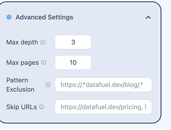Click the Max depth label

coord(22,42)
